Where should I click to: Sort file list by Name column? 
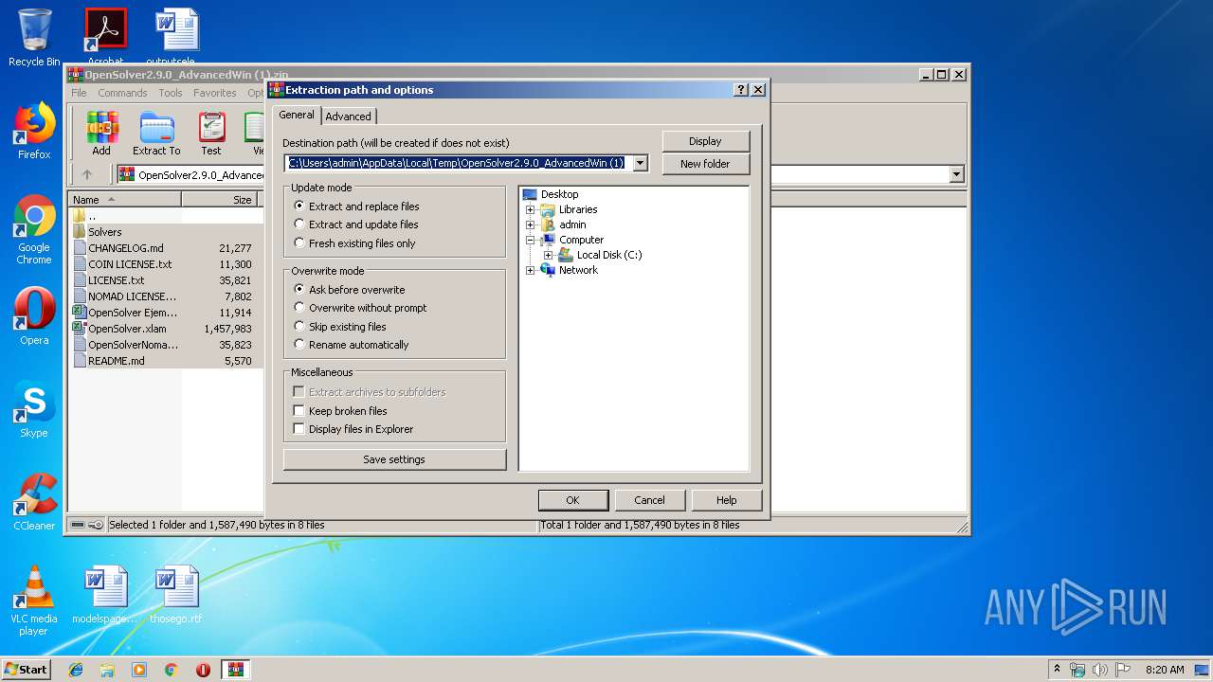[125, 200]
